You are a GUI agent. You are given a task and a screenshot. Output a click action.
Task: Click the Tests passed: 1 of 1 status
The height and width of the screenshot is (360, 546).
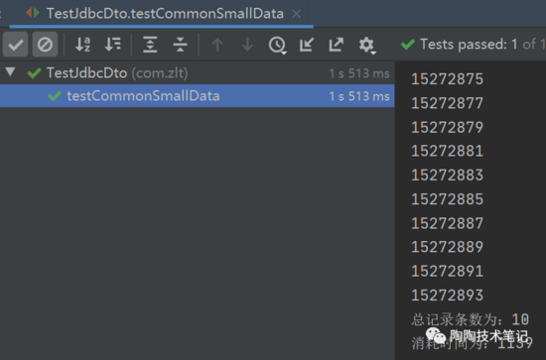[x=473, y=45]
